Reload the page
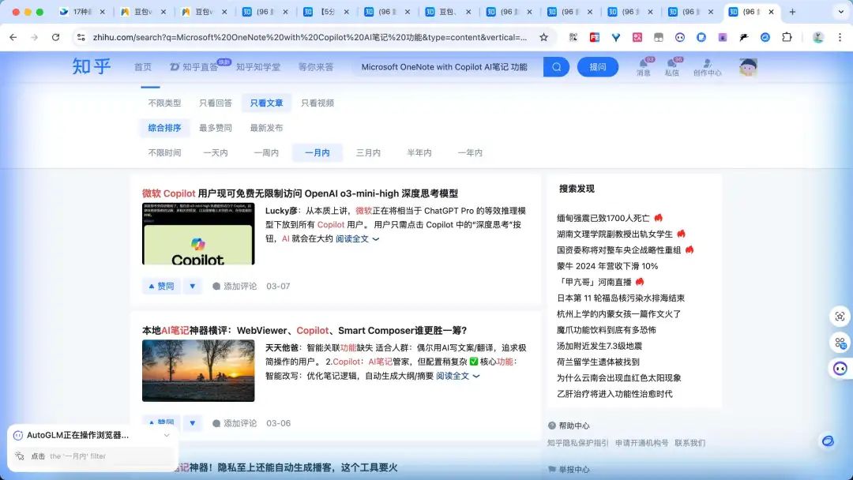Screen dimensions: 853x480 pos(55,37)
